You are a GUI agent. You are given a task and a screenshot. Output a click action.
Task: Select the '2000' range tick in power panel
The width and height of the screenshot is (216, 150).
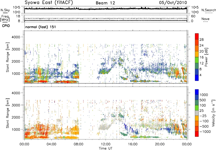[16, 61]
